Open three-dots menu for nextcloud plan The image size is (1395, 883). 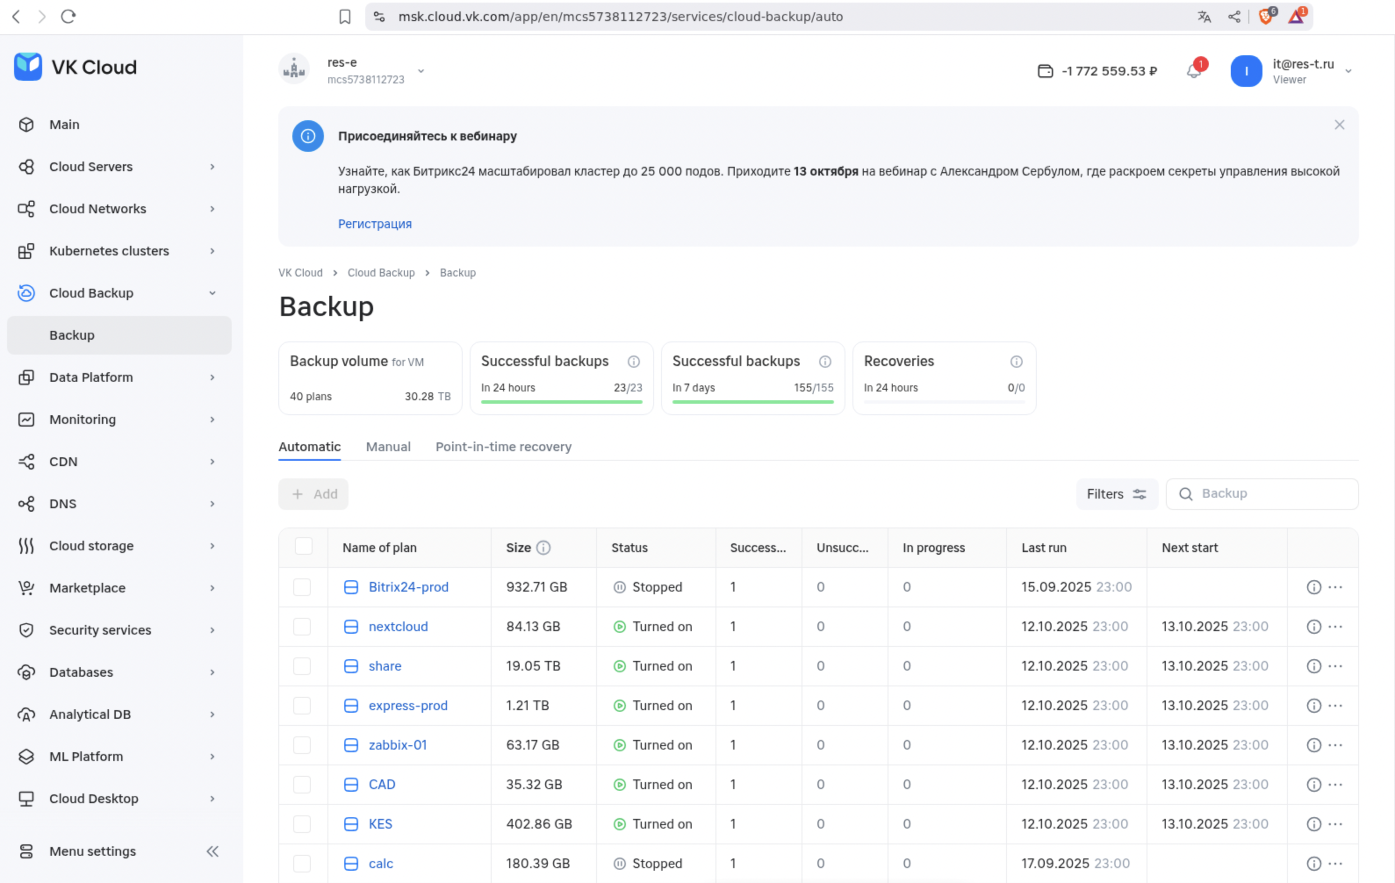click(x=1335, y=627)
